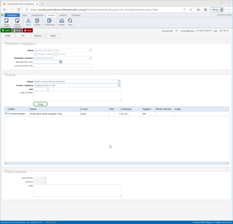Toggle the Pracownik checkbox
233x224 pixels.
tap(56, 54)
